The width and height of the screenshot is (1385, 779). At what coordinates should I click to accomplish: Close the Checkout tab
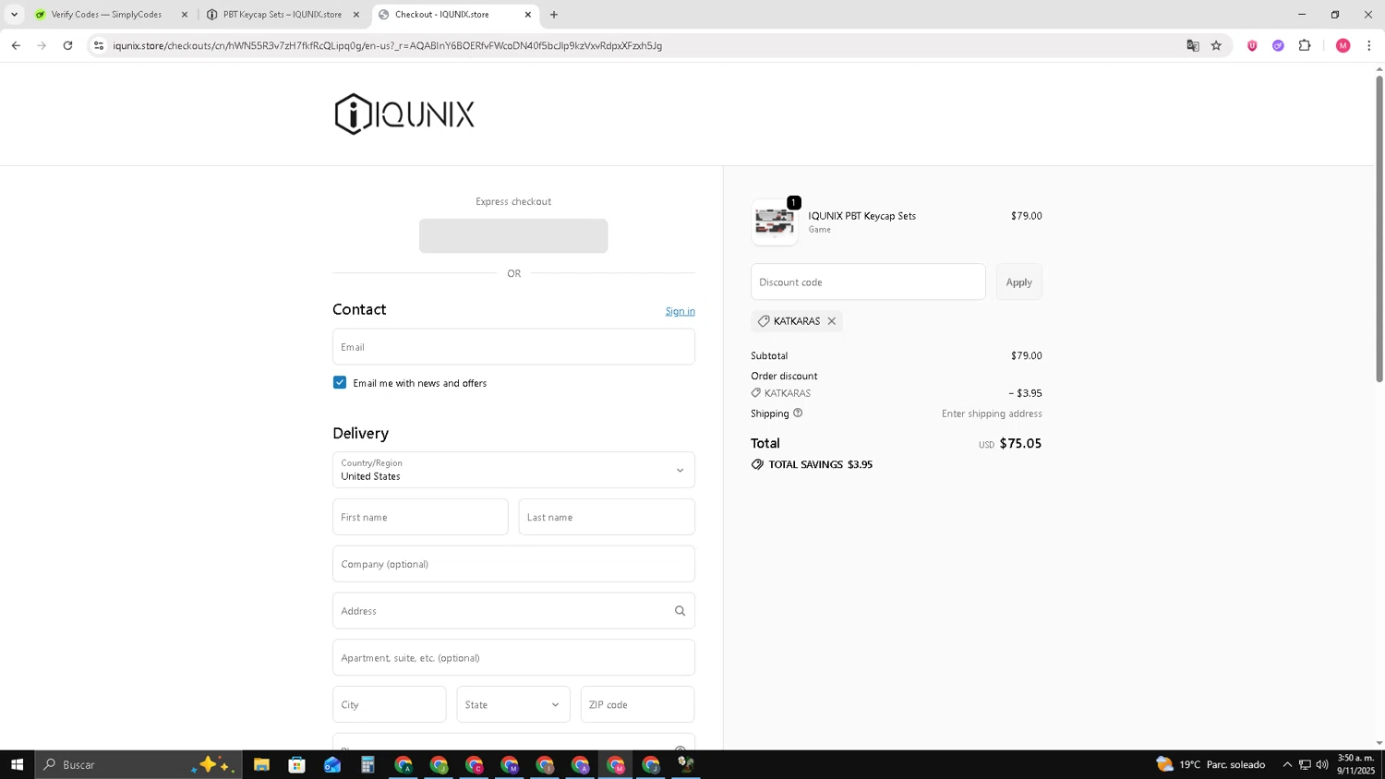pos(528,15)
